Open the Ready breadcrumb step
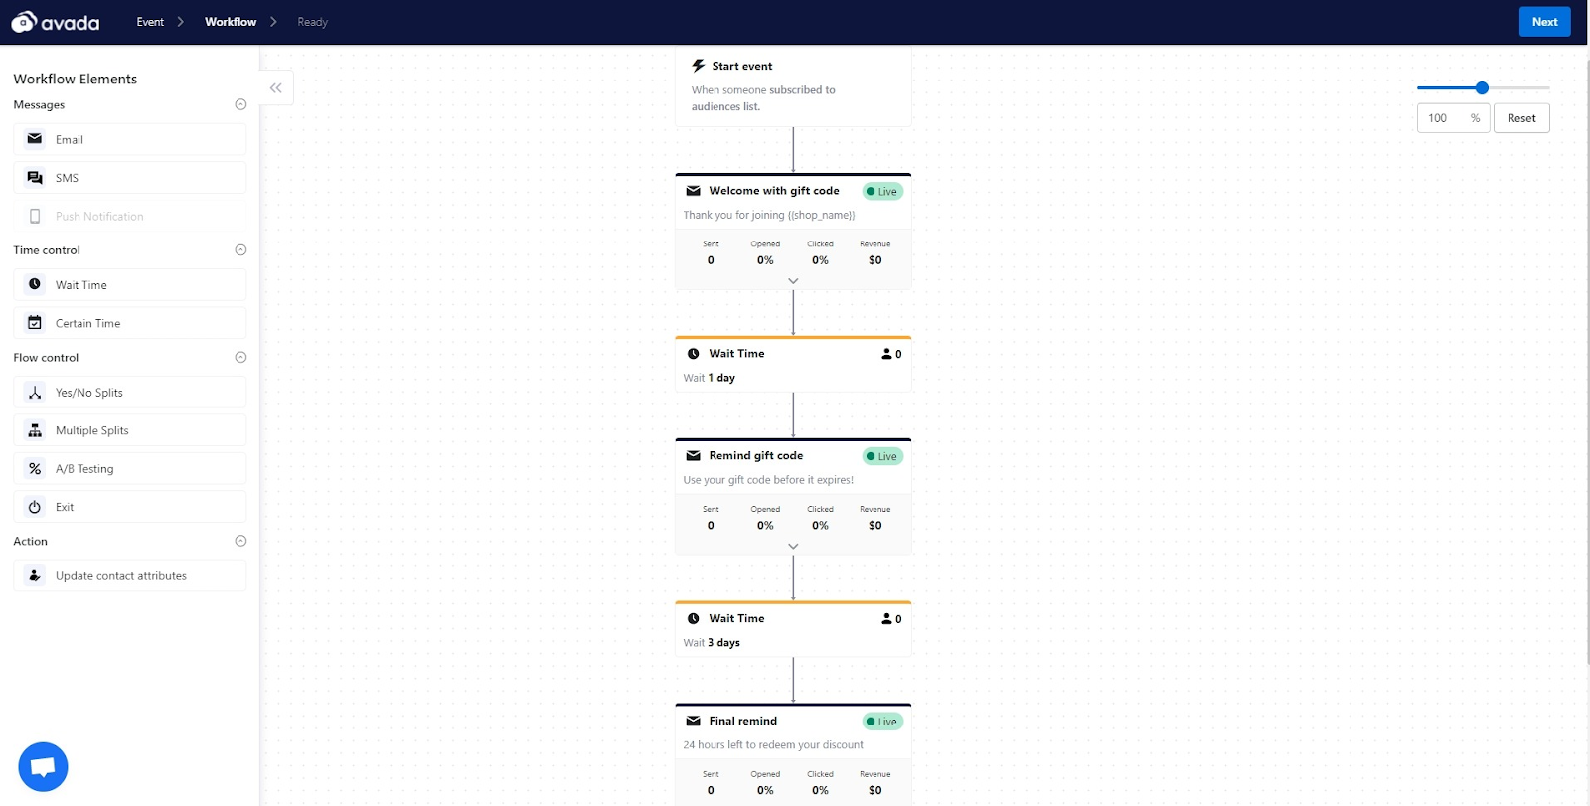Viewport: 1590px width, 806px height. coord(312,22)
